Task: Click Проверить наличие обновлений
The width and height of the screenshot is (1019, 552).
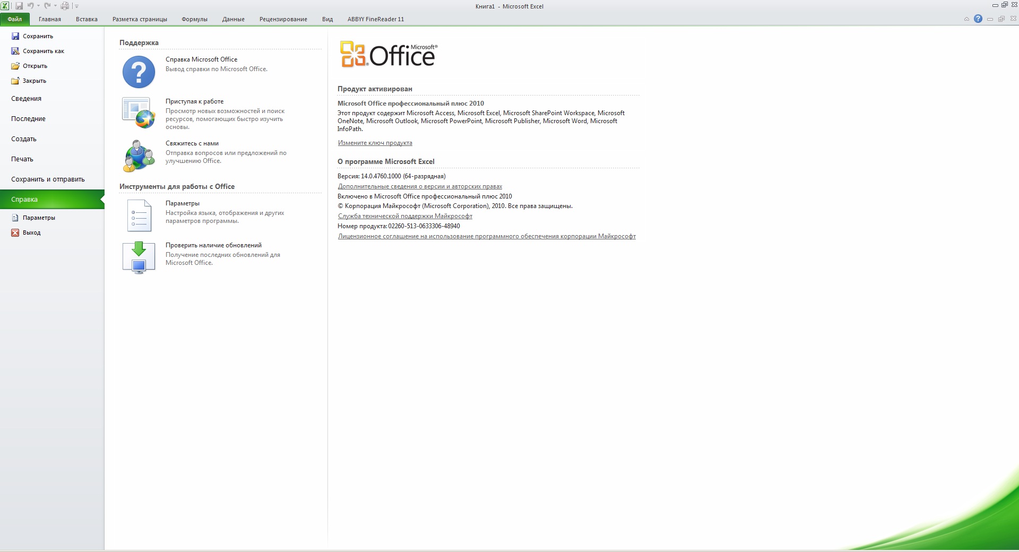Action: click(213, 245)
